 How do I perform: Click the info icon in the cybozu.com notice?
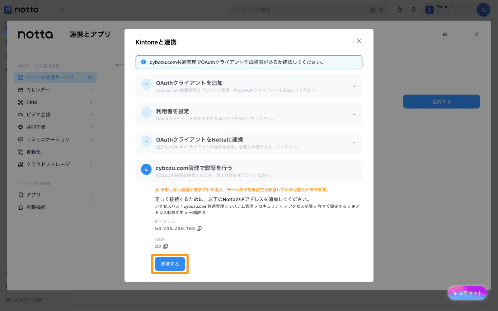pos(143,62)
